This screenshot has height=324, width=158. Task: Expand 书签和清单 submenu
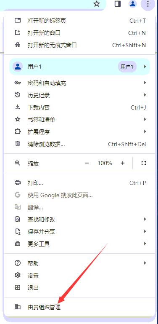click(79, 119)
